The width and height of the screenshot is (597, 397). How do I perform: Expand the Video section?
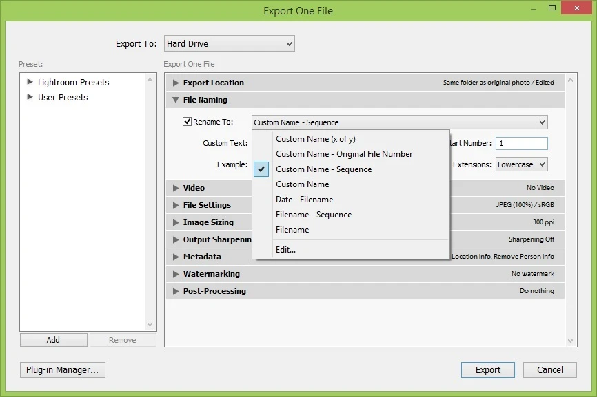coord(176,188)
